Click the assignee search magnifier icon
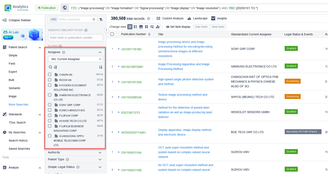 [x=50, y=67]
